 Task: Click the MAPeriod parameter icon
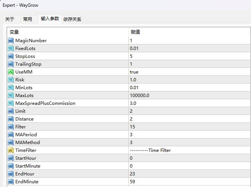click(10, 134)
